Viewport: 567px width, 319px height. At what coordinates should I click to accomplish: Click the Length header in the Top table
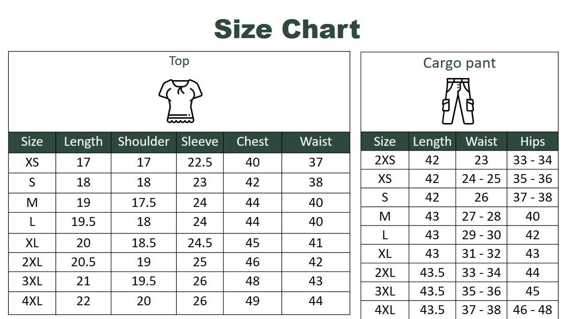pos(83,142)
